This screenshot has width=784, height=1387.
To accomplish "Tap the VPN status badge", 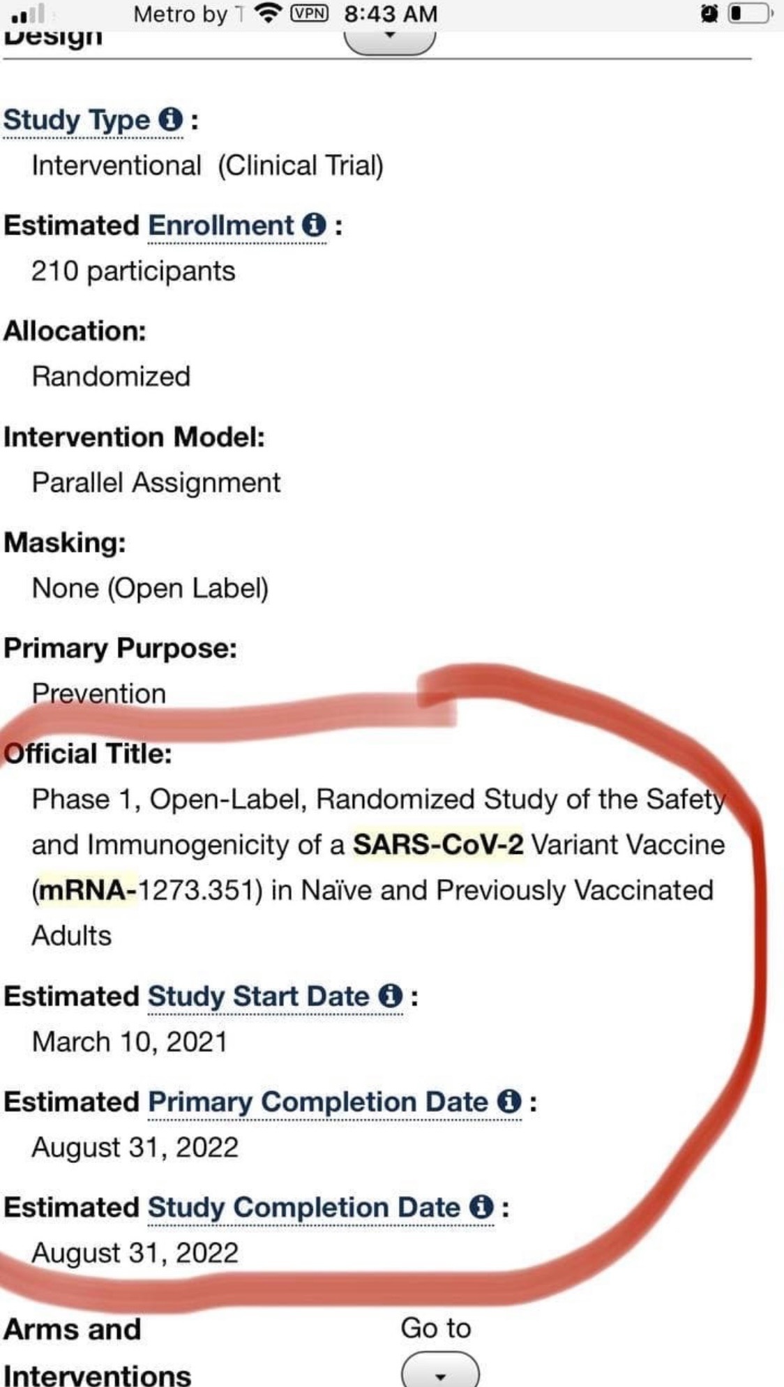I will (309, 14).
